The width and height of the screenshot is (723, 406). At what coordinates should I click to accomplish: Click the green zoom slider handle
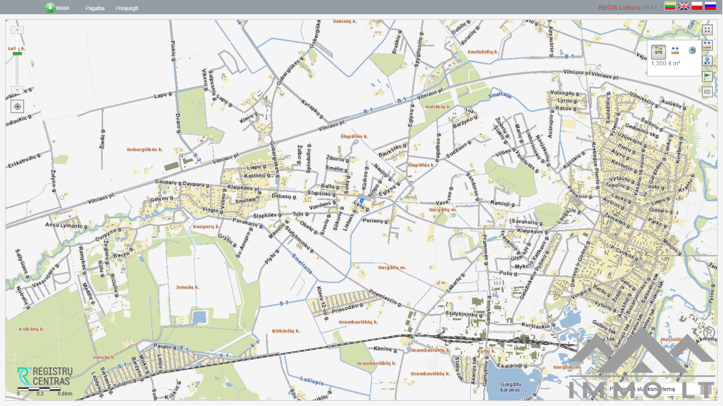pos(17,54)
